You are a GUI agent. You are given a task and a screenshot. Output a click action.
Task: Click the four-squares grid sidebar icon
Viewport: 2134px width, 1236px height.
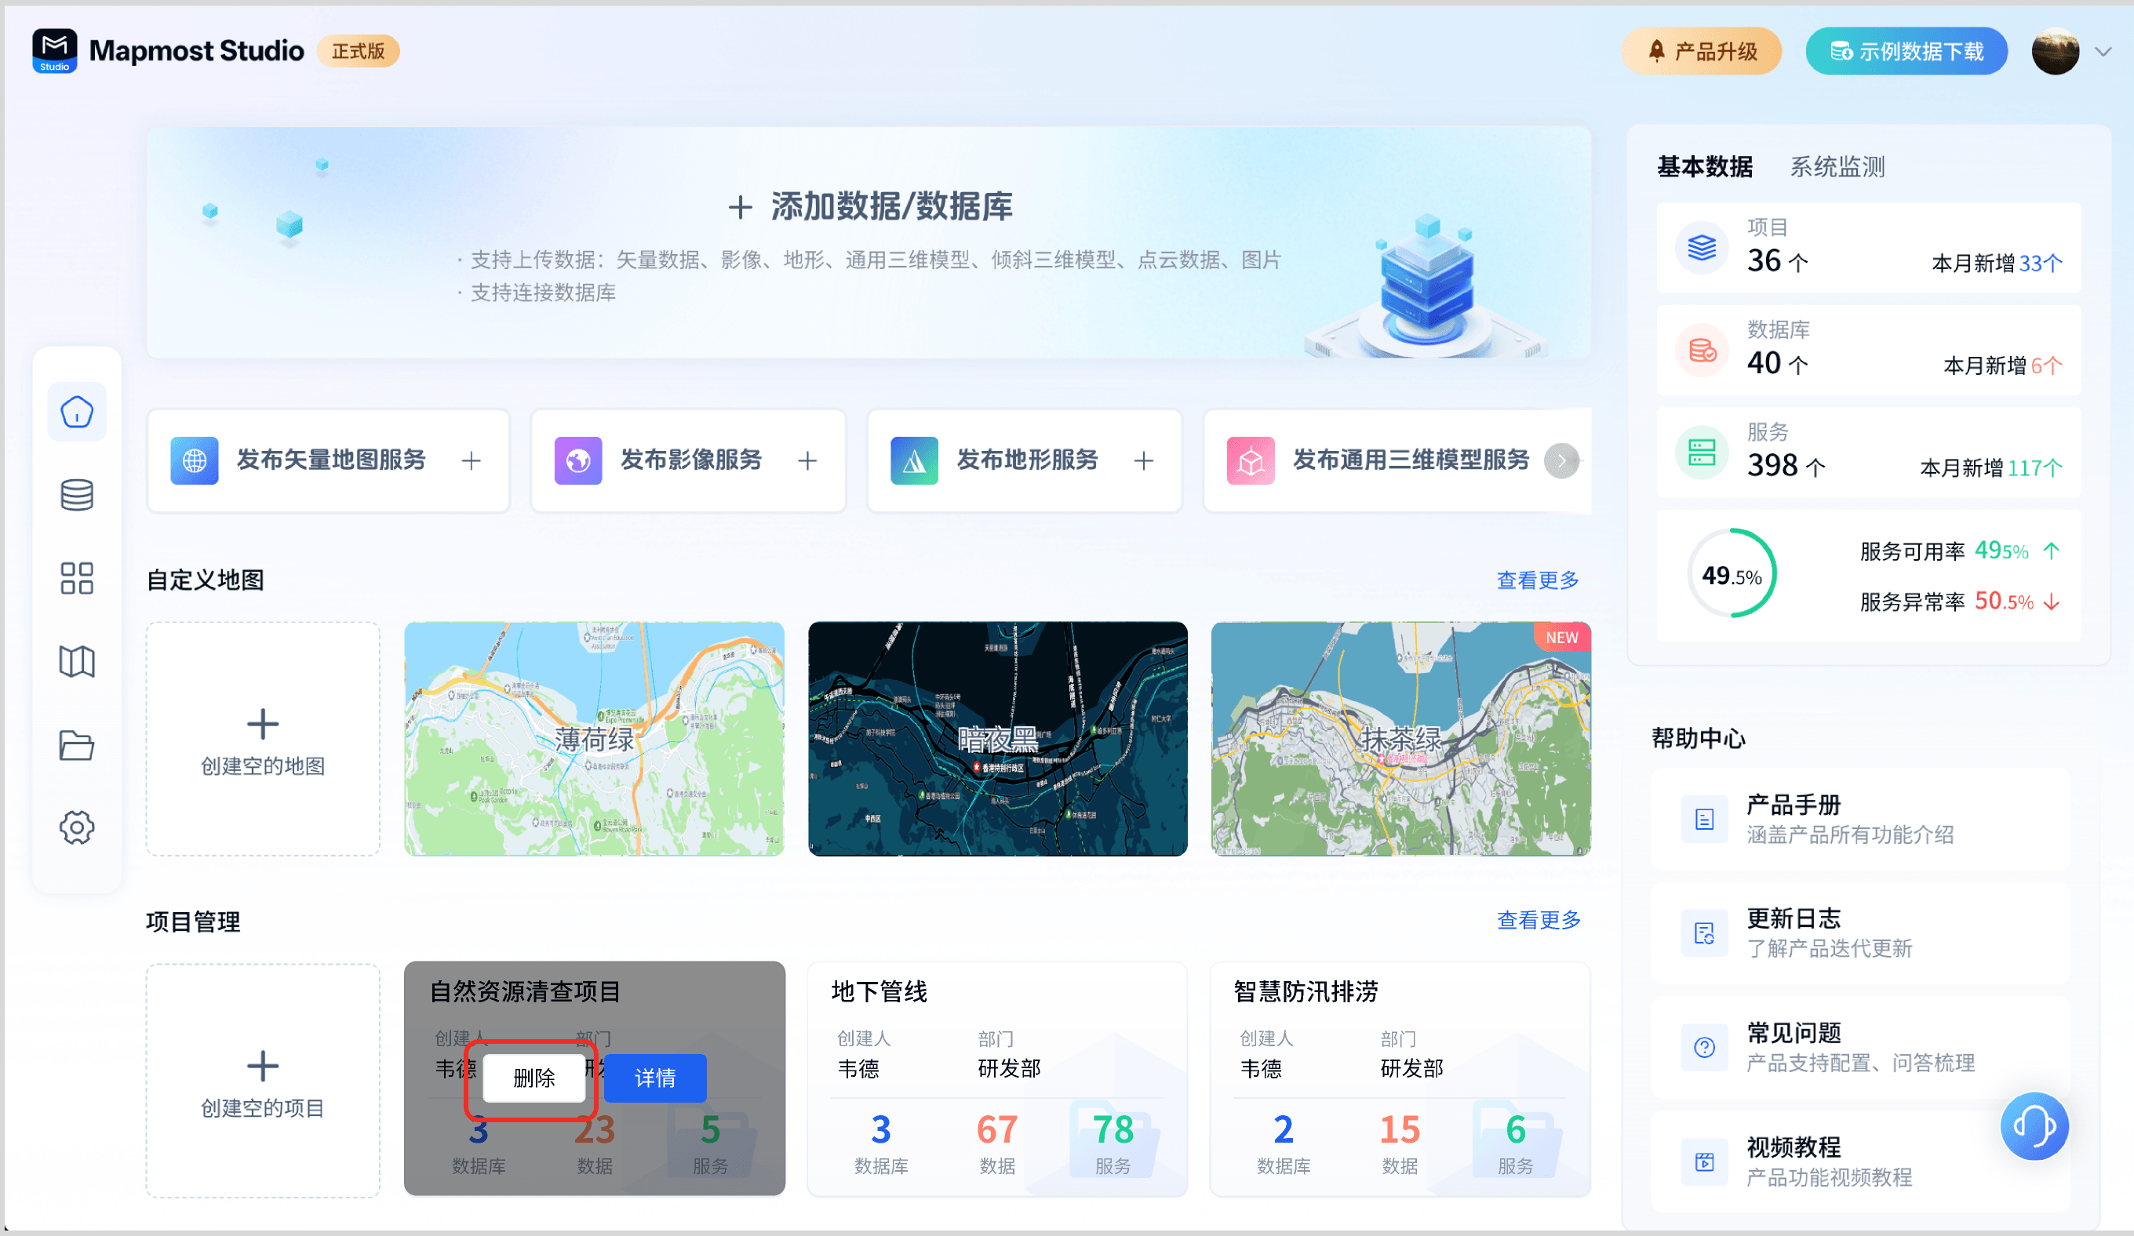pyautogui.click(x=76, y=578)
